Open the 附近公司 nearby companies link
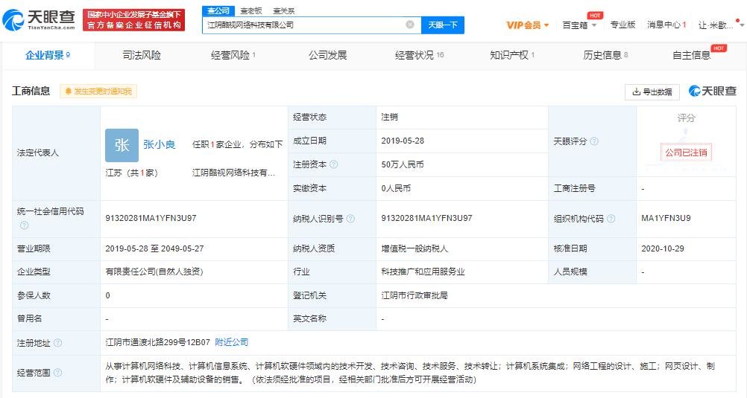This screenshot has width=747, height=398. 232,342
